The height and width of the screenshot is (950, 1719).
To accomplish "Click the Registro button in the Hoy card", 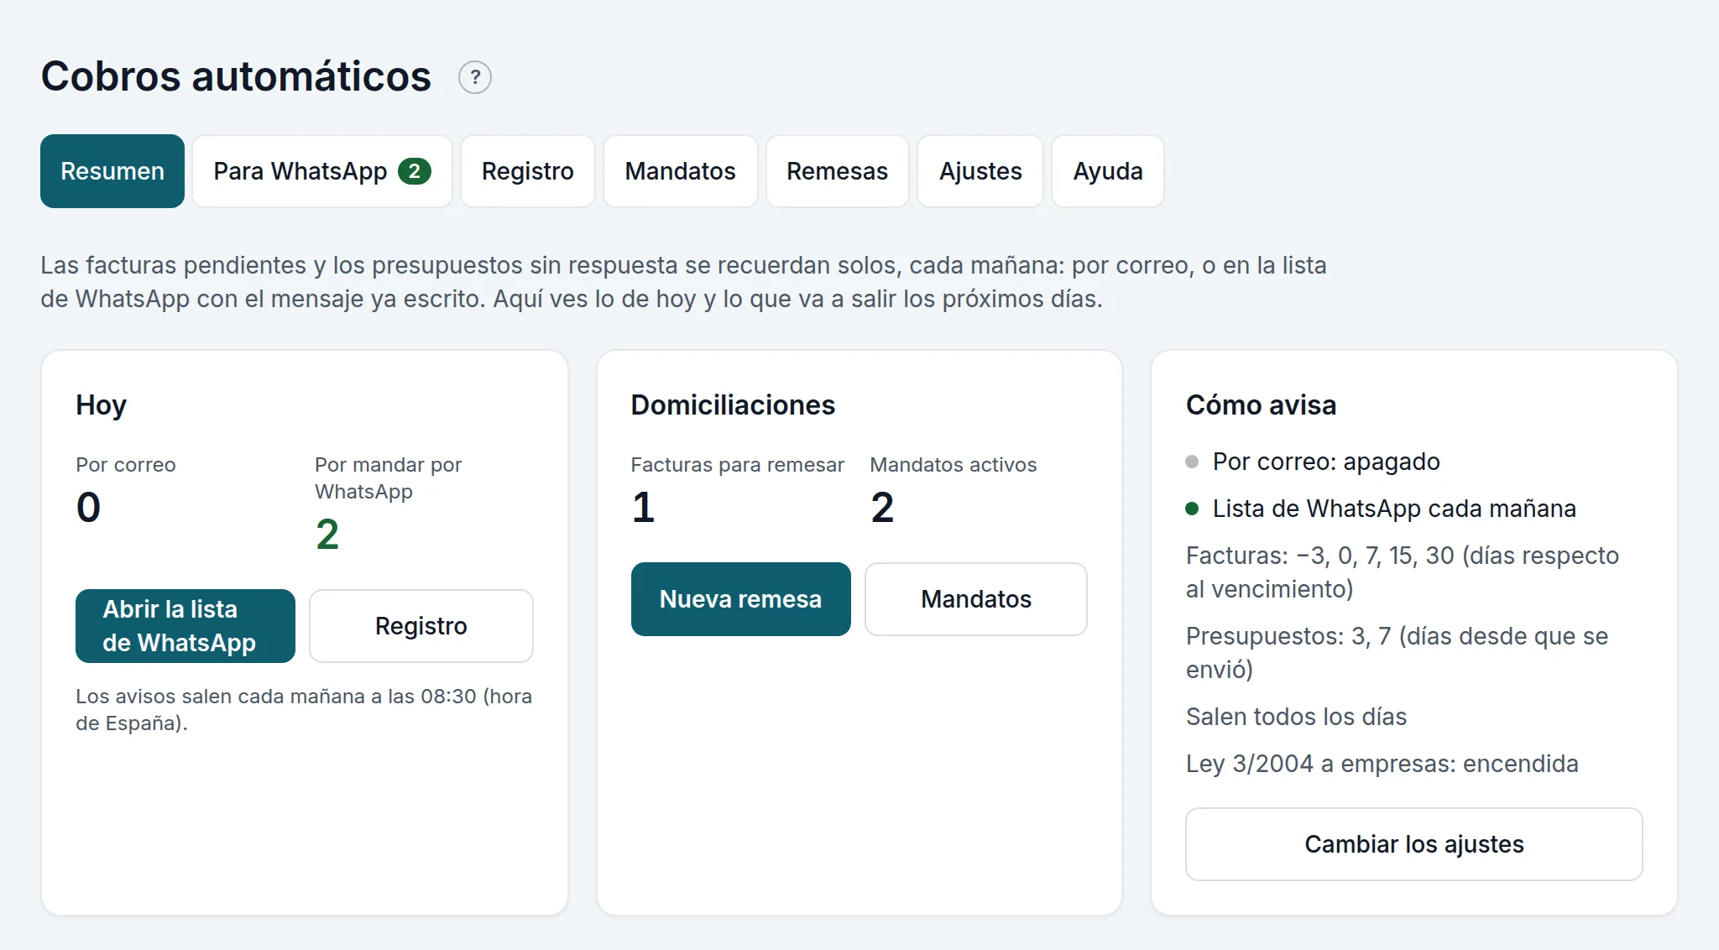I will pyautogui.click(x=421, y=626).
